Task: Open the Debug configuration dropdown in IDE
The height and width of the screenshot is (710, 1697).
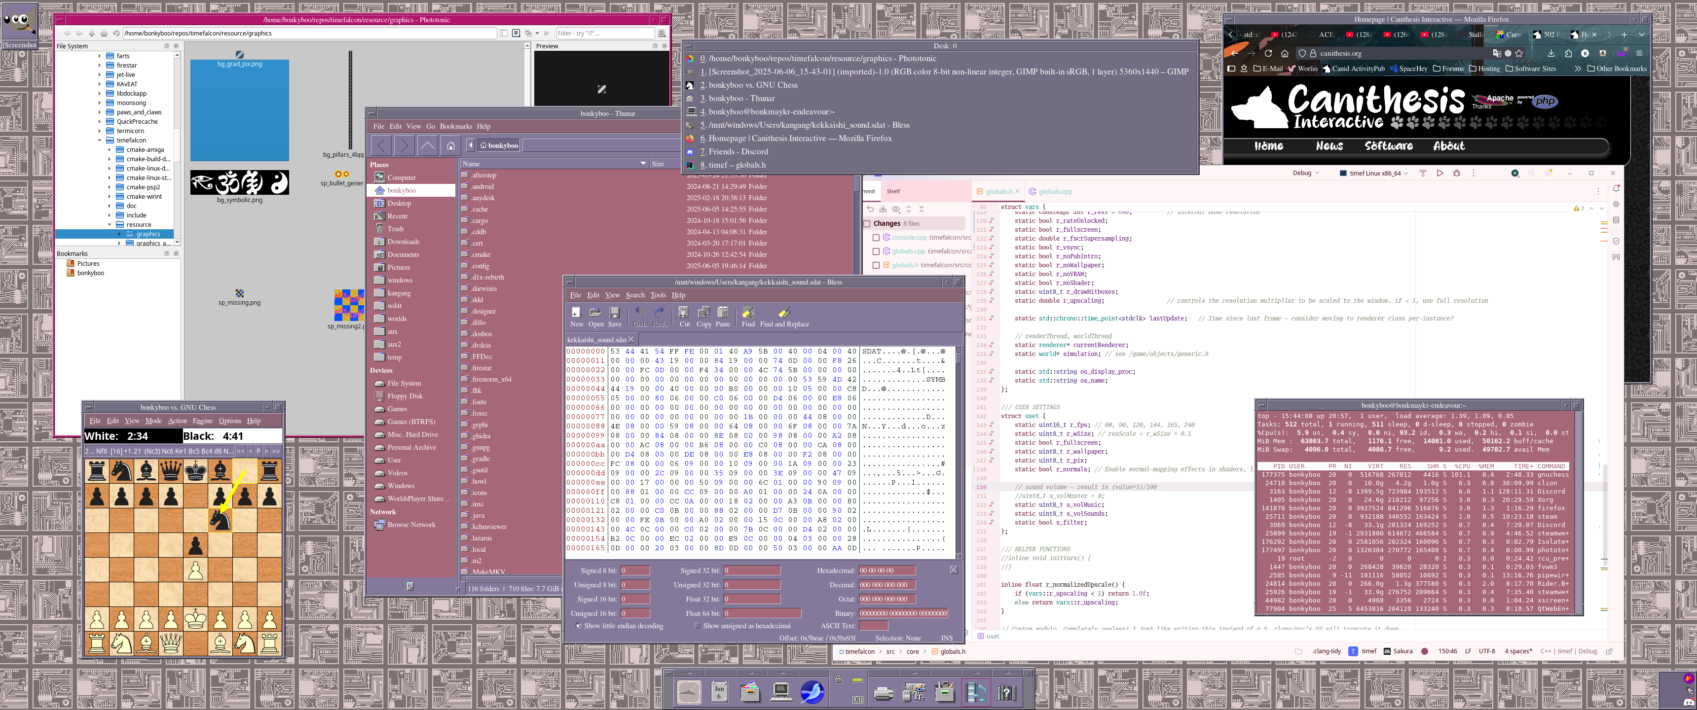Action: point(1306,173)
